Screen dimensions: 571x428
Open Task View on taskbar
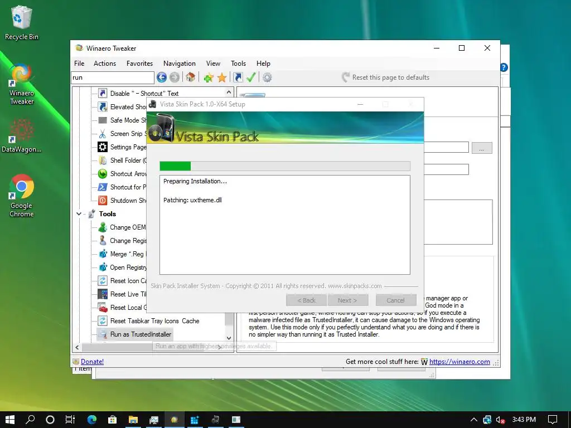70,420
